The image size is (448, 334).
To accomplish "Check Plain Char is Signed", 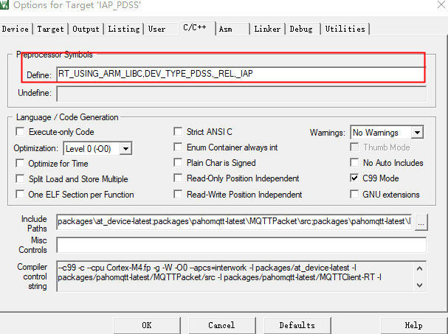I will [178, 163].
